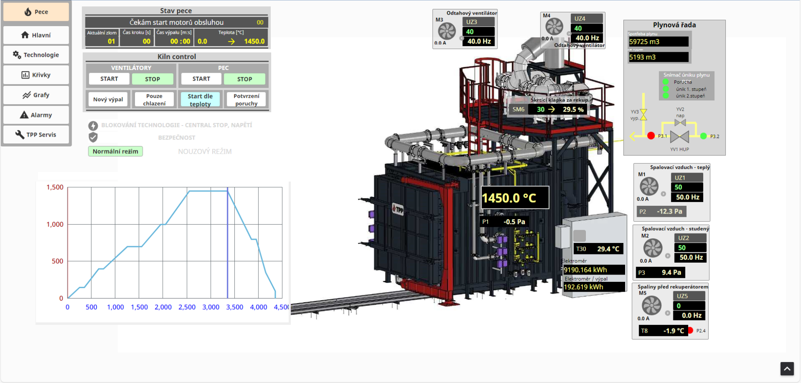The image size is (801, 383).
Task: Open the Alarmy menu page
Action: (36, 115)
